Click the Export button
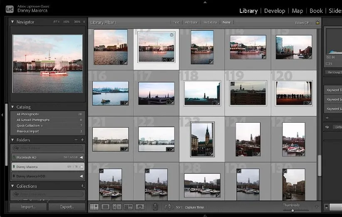 (x=67, y=207)
